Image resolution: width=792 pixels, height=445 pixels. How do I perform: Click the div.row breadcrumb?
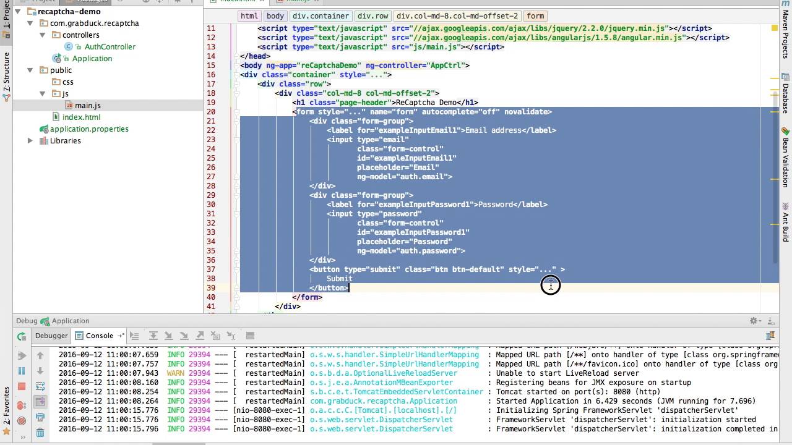click(x=372, y=16)
